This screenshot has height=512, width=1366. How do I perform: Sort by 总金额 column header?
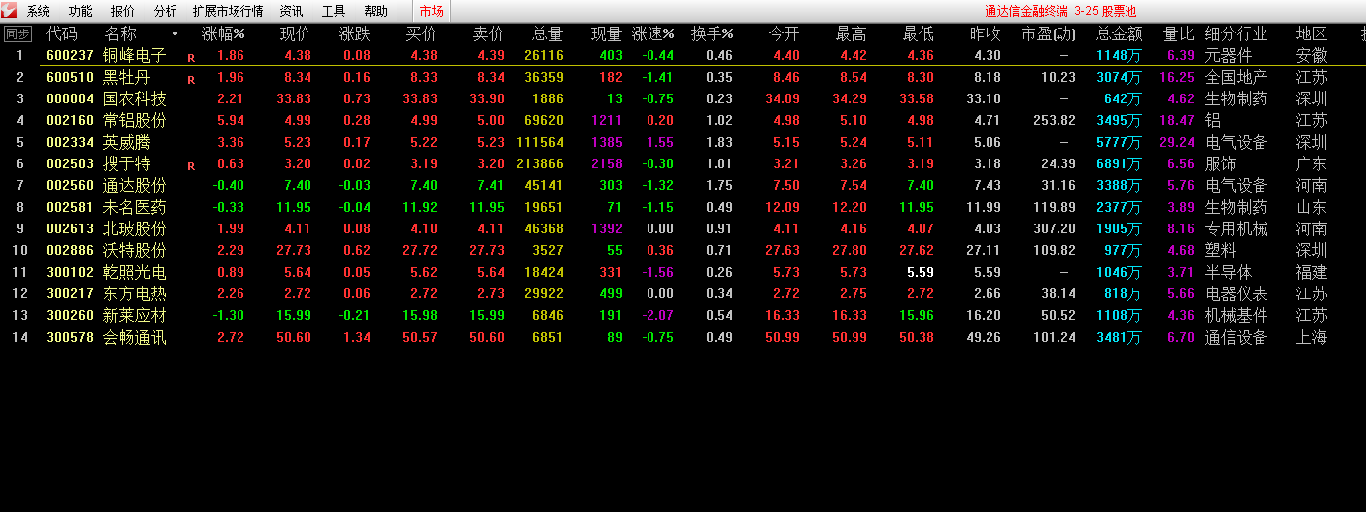[x=1119, y=34]
